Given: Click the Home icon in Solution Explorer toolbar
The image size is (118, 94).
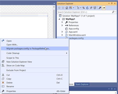Looking at the screenshot, I should pos(67,8).
